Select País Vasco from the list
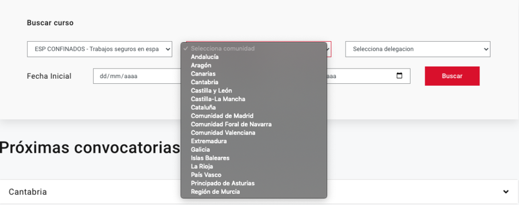519x205 pixels. tap(206, 175)
